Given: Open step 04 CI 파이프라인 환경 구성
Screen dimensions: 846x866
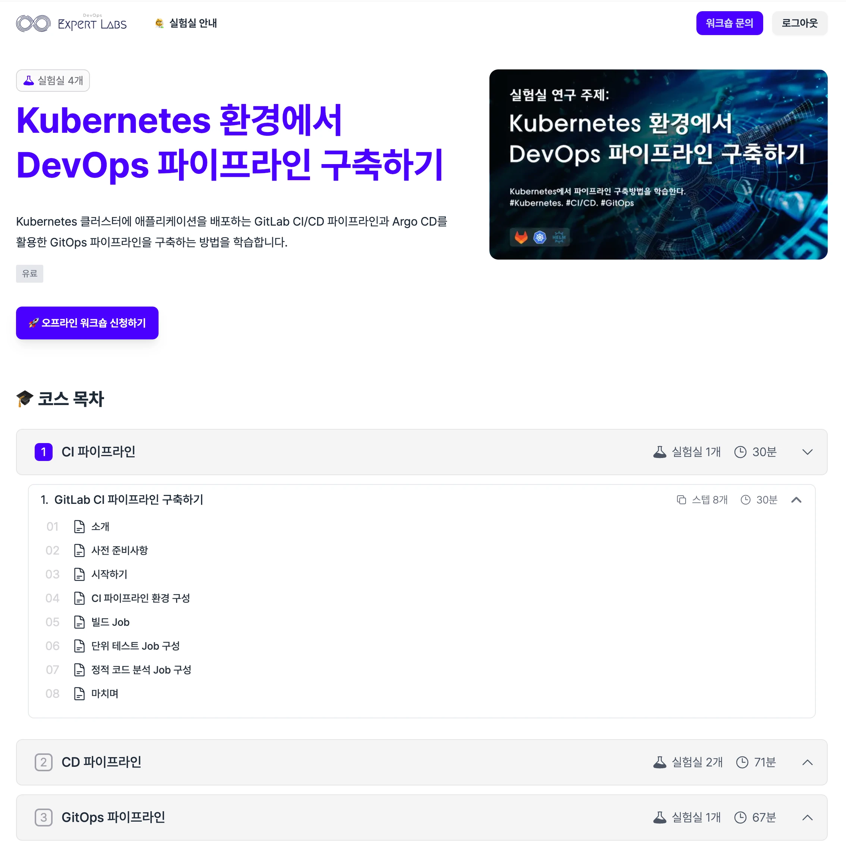Looking at the screenshot, I should pos(140,598).
